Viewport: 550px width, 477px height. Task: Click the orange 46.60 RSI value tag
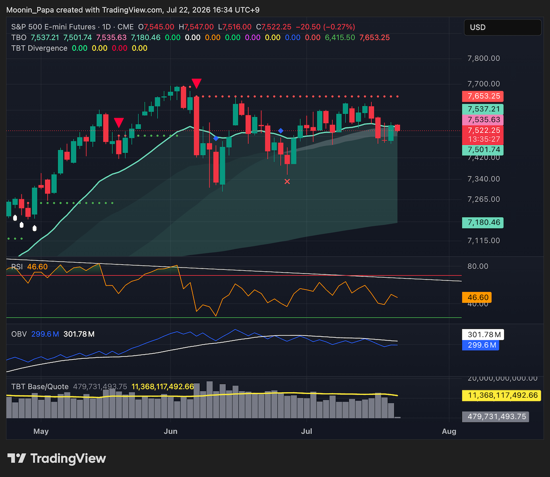(477, 297)
